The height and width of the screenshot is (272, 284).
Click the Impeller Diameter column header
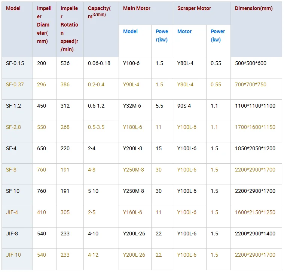coord(44,25)
